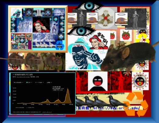Open the 新たな感染者数 metric dropdown in chart

click(18, 83)
